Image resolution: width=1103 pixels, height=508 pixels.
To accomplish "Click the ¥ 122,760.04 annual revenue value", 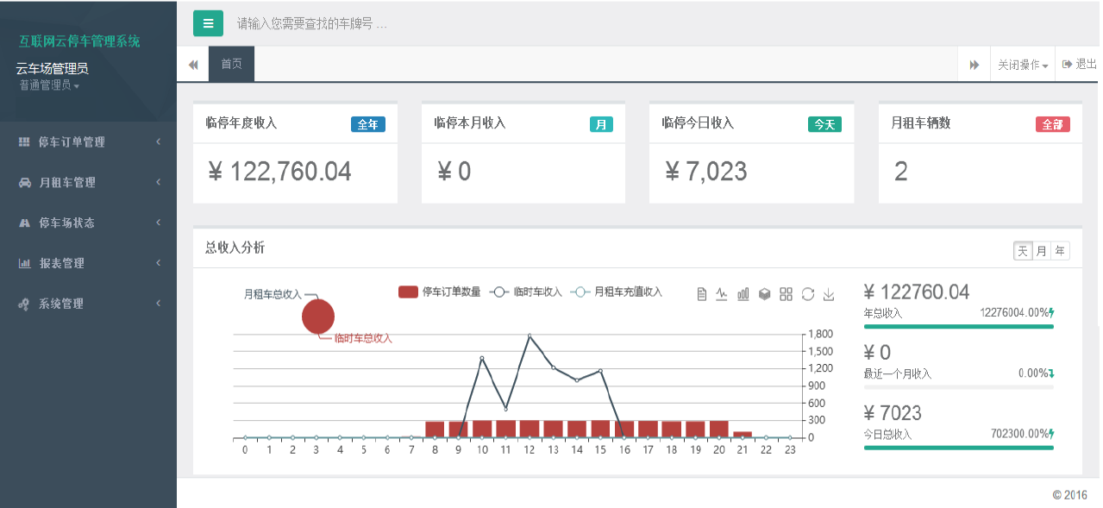I will pos(280,172).
